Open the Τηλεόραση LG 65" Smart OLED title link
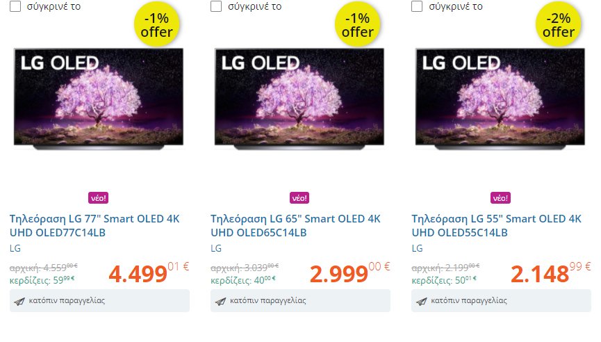Viewport: 601px width, 342px height. click(x=295, y=225)
